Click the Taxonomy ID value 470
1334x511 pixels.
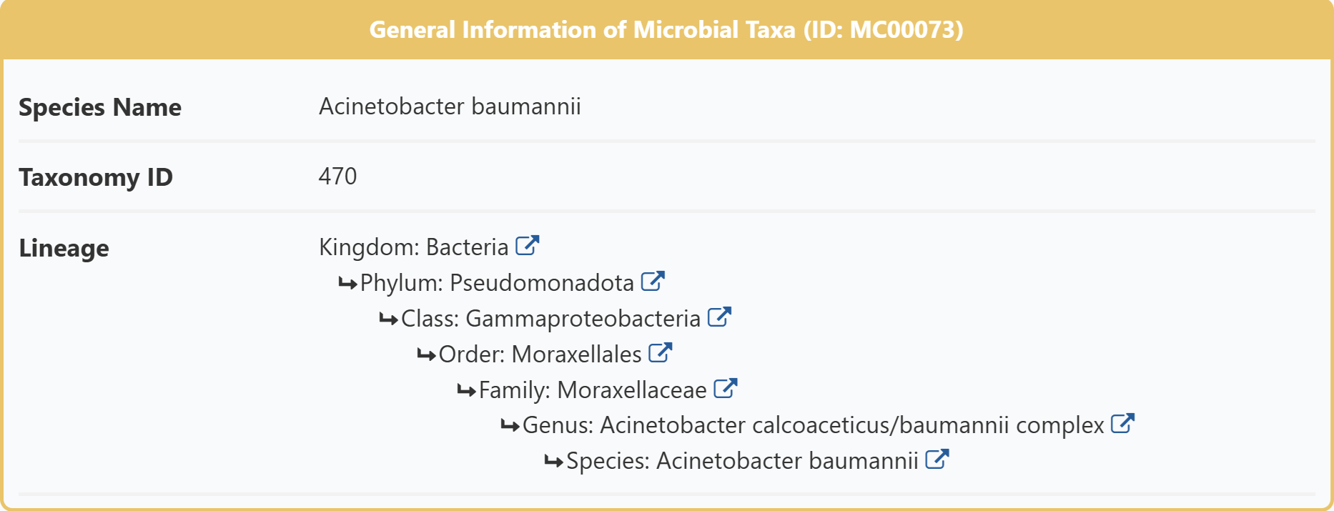click(x=337, y=177)
